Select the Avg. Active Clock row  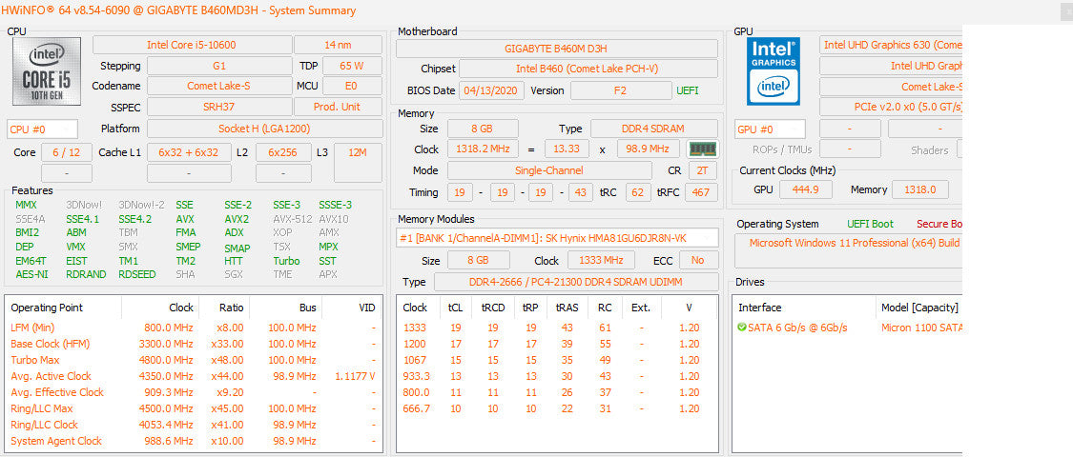pos(194,376)
